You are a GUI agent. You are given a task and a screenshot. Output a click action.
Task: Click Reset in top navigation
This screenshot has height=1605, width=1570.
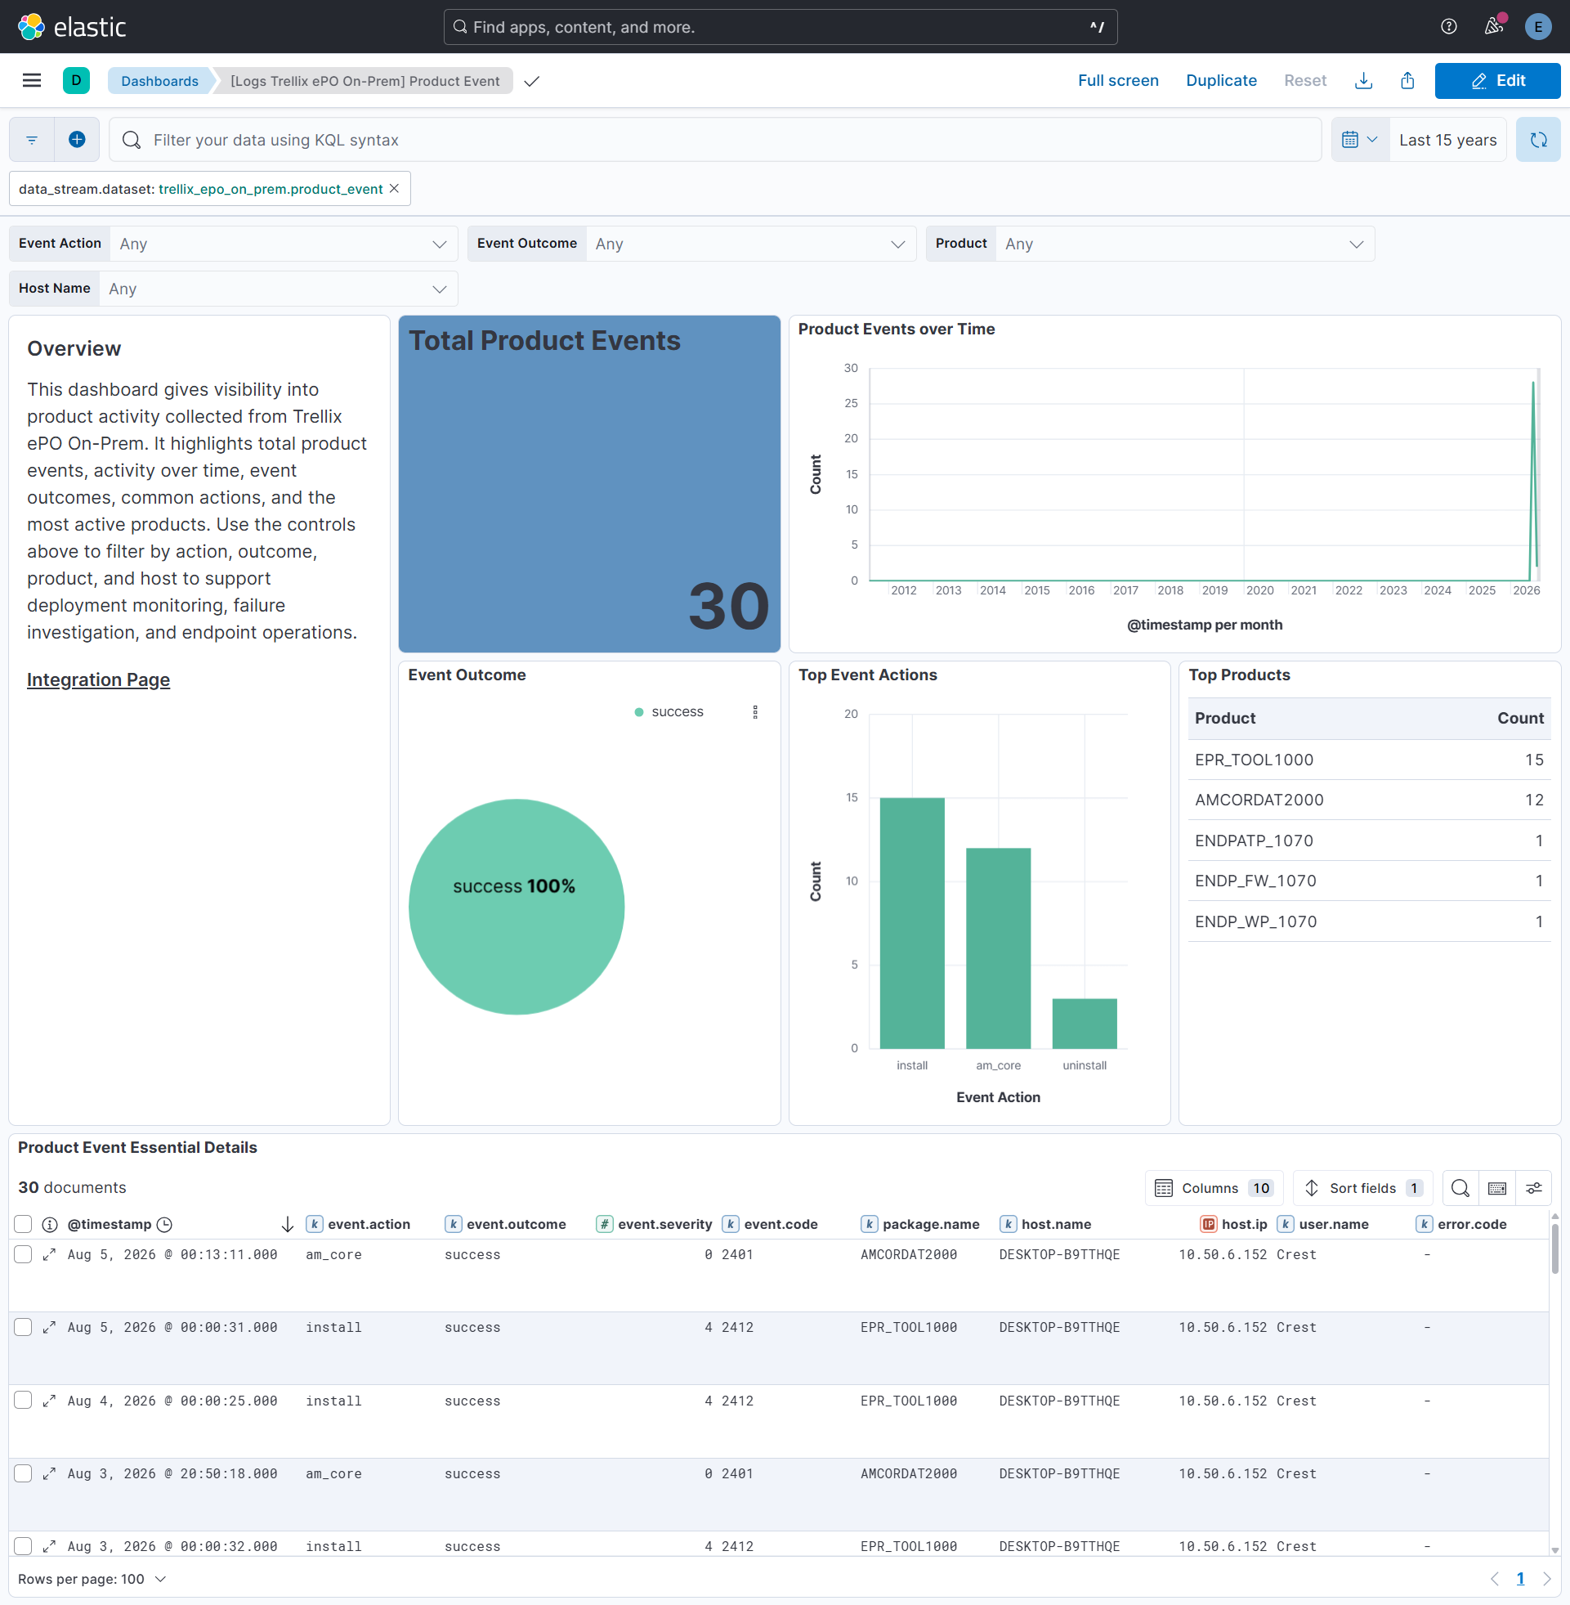click(x=1304, y=80)
